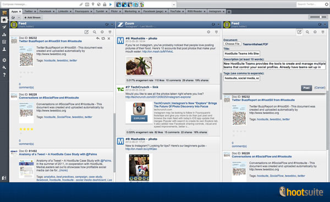Screen dimensions: 330x202
Task: Open the Contacts person sidebar icon
Action: click(x=4, y=49)
